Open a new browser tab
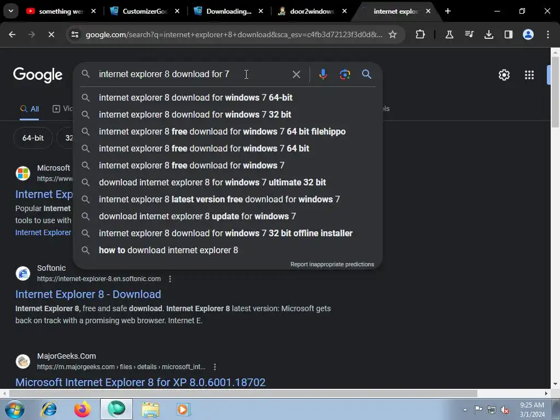This screenshot has height=420, width=560. 447,11
